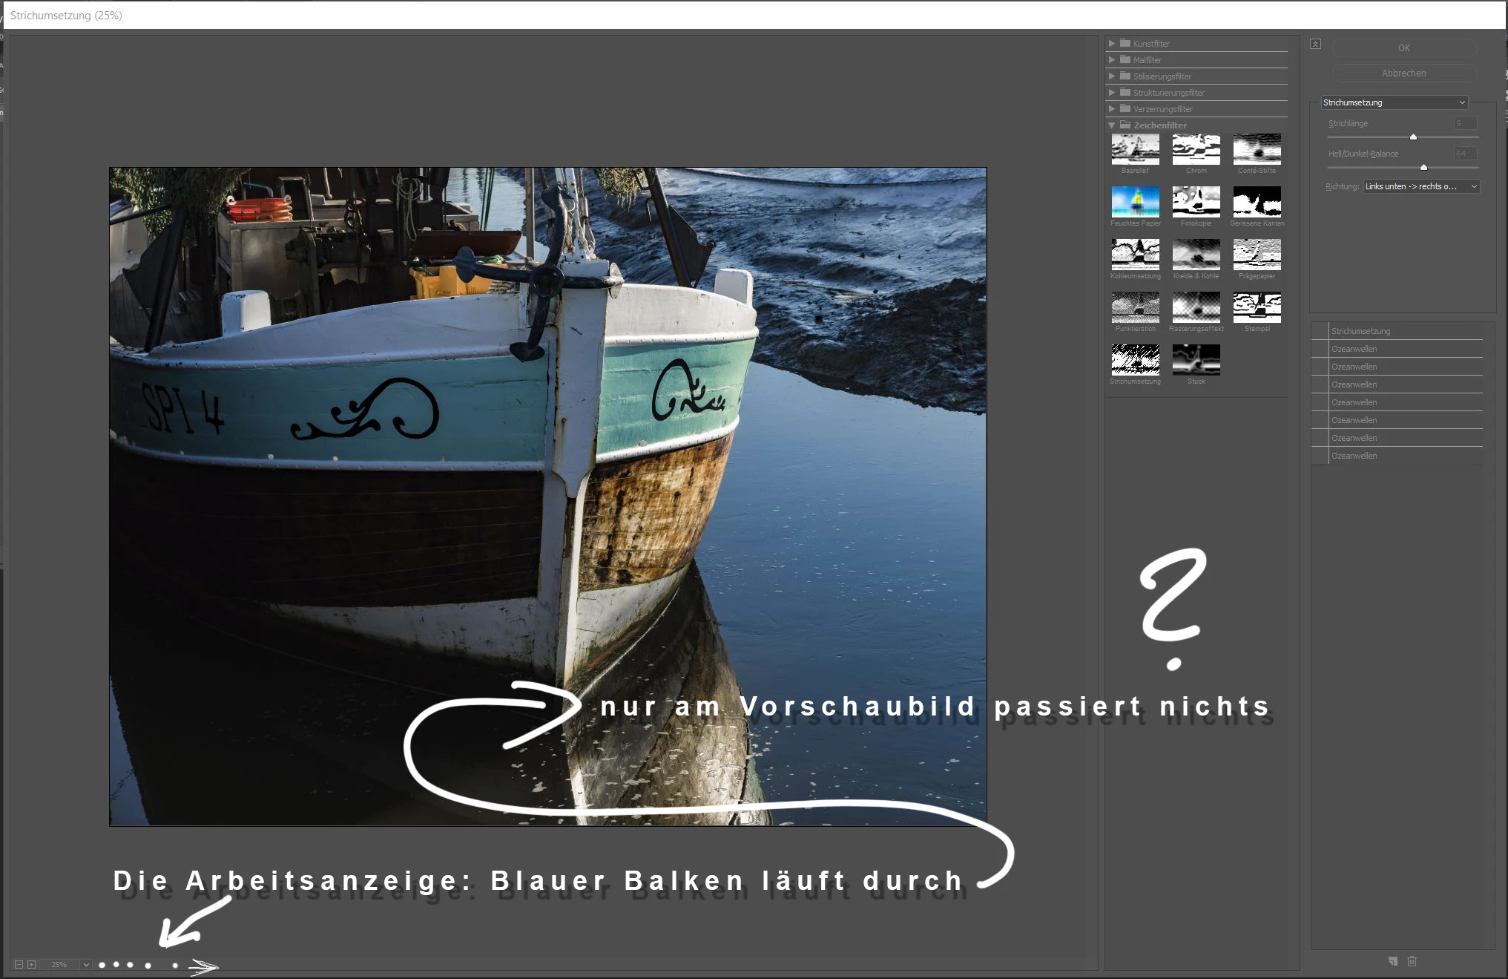Pick the Feuchtes Papier filter thumbnail

[1135, 202]
